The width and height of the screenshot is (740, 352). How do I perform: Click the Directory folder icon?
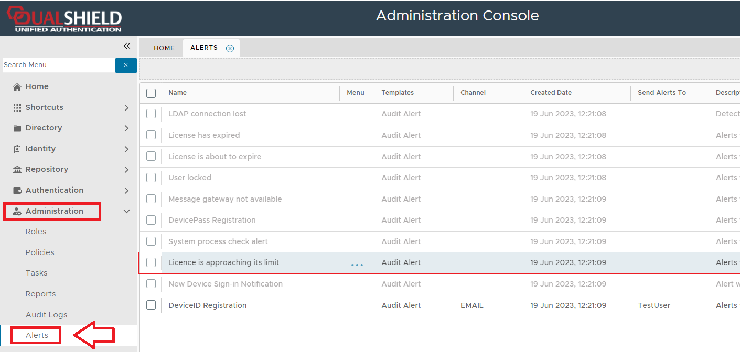pyautogui.click(x=17, y=128)
